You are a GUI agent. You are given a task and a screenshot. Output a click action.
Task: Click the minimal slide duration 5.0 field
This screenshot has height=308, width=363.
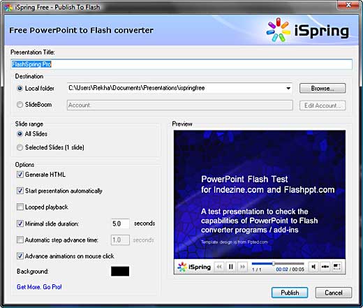120,223
